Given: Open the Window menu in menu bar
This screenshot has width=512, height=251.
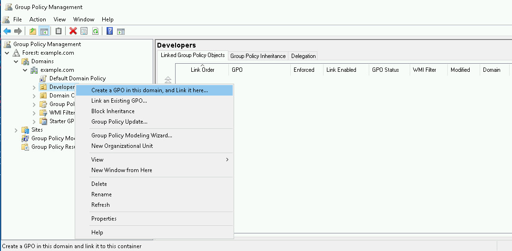Looking at the screenshot, I should tap(84, 19).
